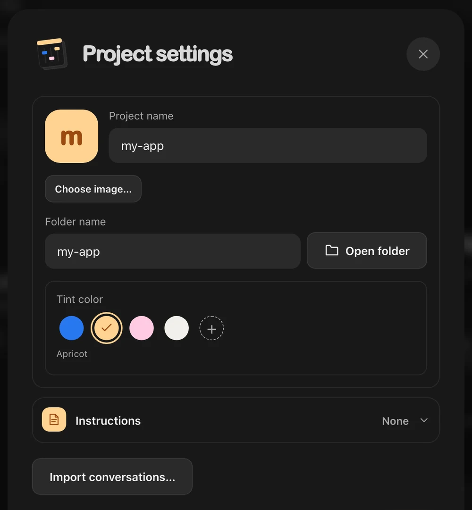The image size is (472, 510).
Task: Select the white tint color
Action: pos(177,328)
